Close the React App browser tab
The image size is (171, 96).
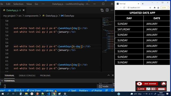pyautogui.click(x=138, y=4)
